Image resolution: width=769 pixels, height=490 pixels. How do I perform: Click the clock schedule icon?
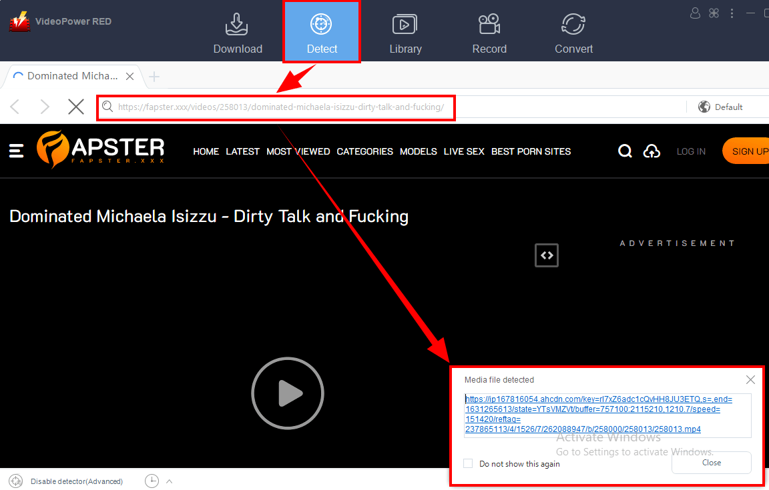(152, 481)
